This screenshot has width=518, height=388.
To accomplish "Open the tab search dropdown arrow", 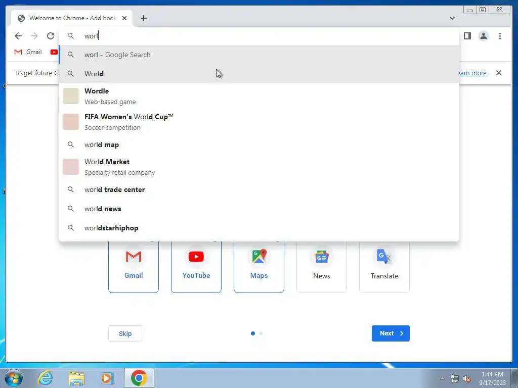I will pyautogui.click(x=452, y=18).
